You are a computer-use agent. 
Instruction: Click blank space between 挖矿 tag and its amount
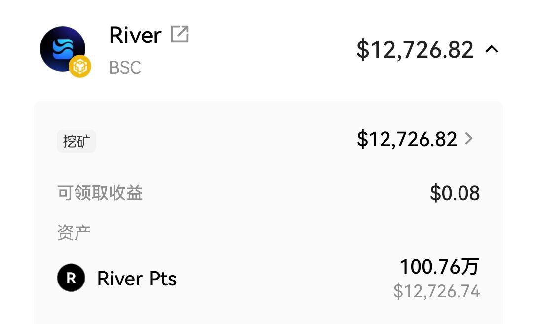tap(222, 141)
